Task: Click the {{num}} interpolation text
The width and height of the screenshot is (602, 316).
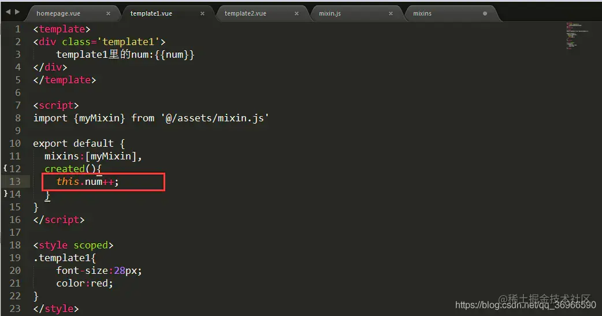Action: tap(174, 54)
